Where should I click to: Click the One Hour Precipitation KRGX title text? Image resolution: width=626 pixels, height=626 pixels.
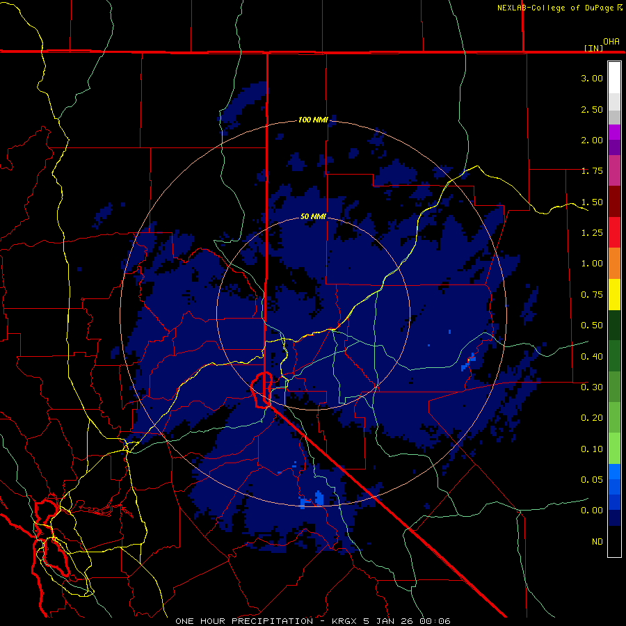coord(313,621)
